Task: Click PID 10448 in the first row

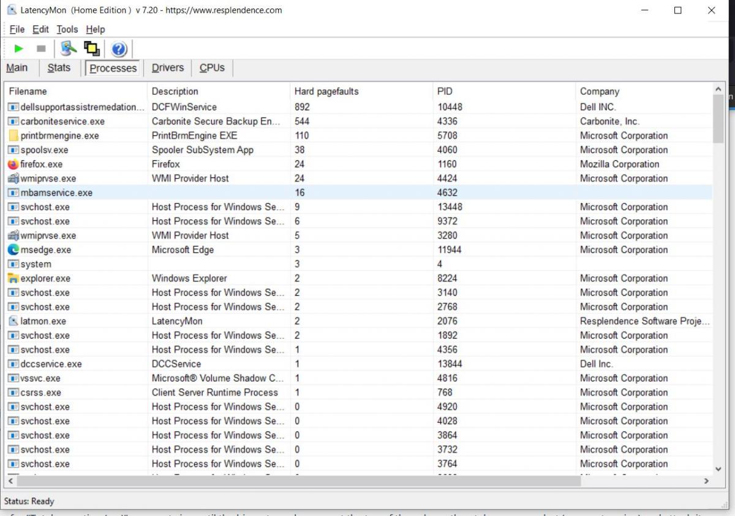Action: [x=450, y=107]
